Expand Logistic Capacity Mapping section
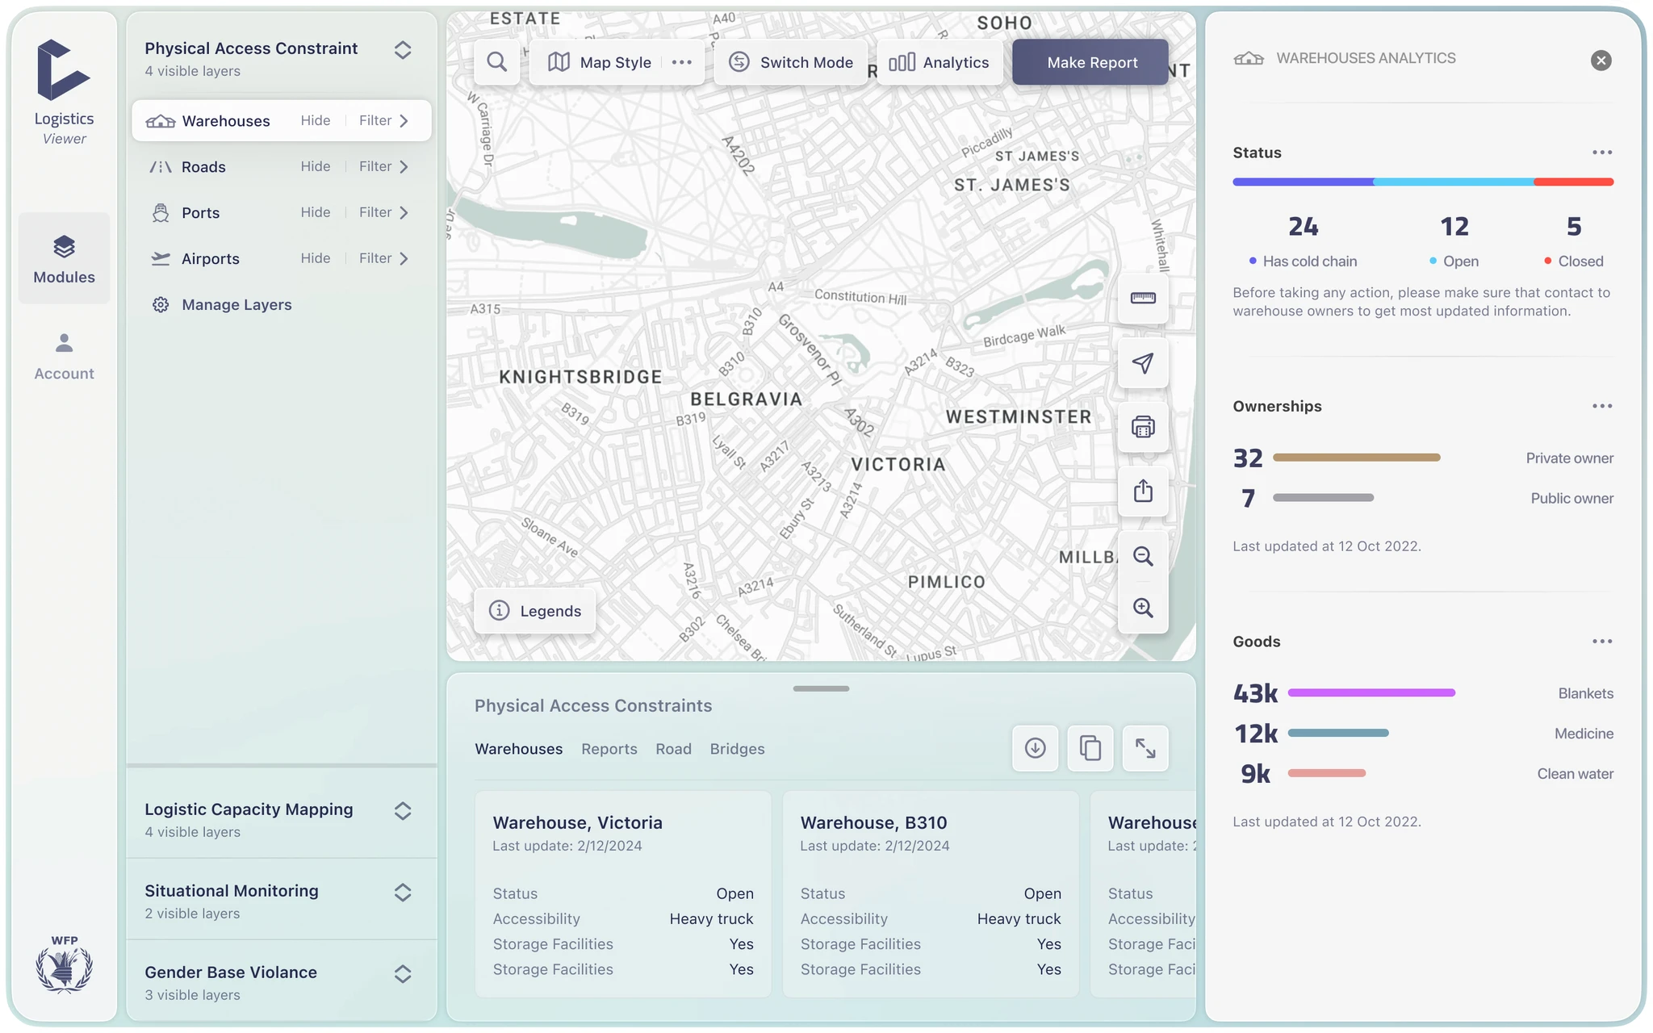1653x1033 pixels. pos(403,811)
